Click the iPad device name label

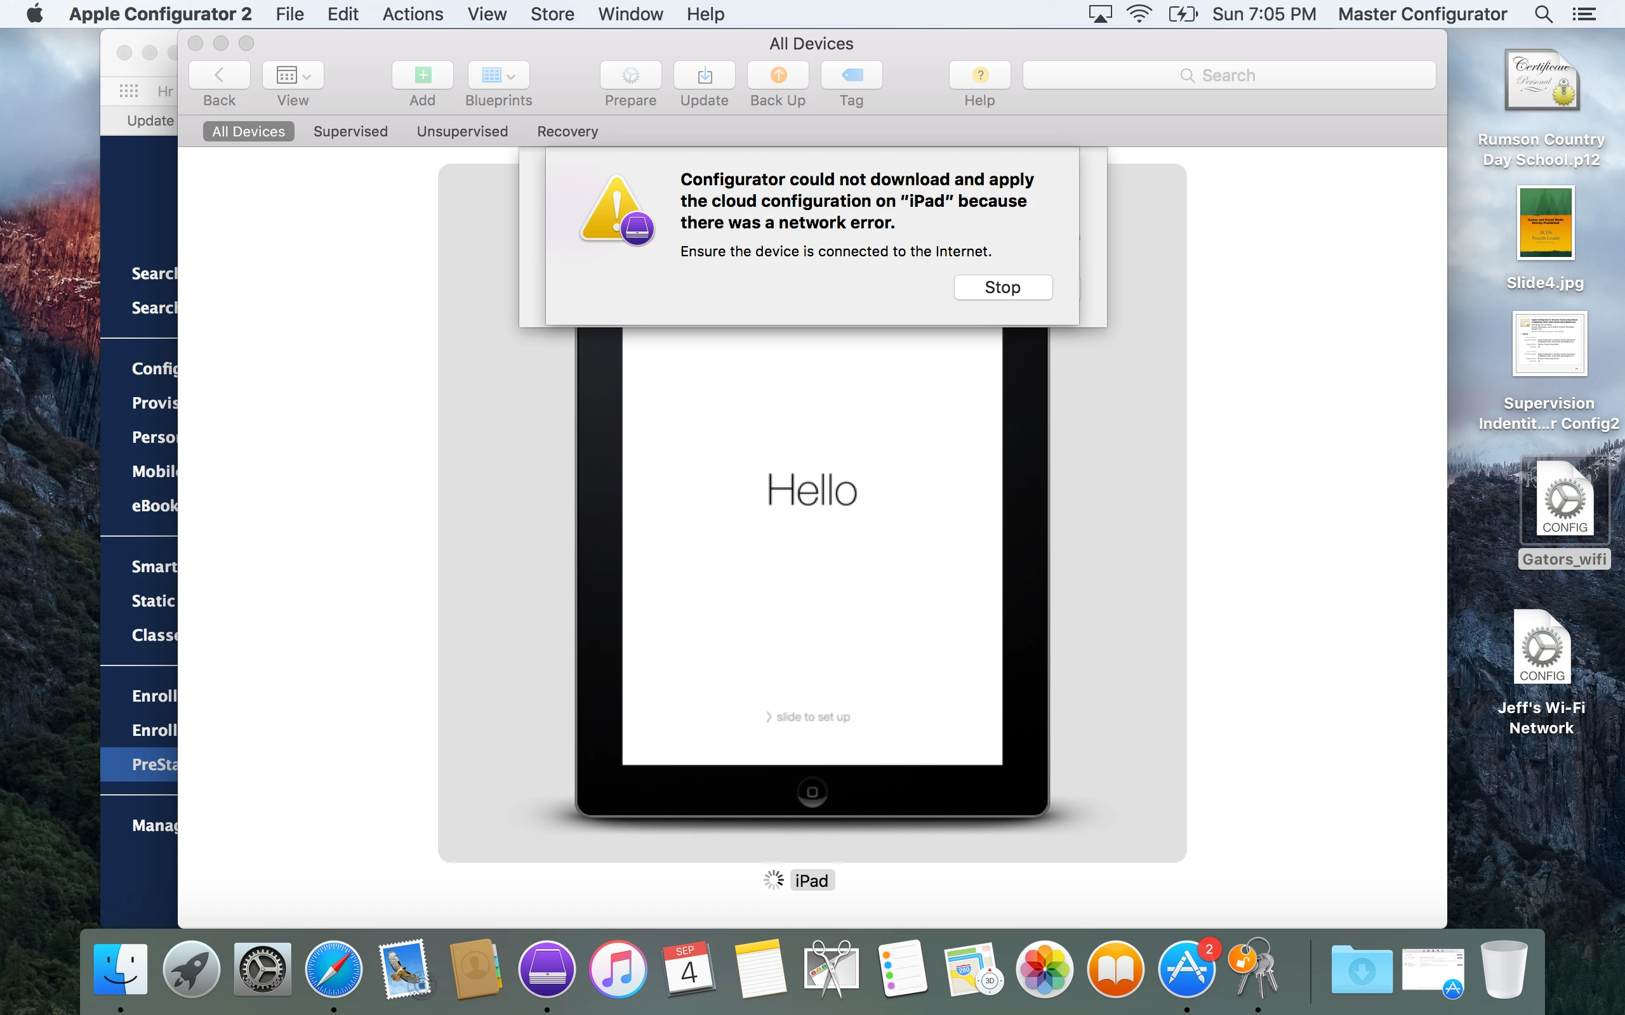[812, 880]
